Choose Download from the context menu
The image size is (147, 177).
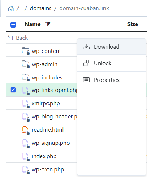coord(112,47)
